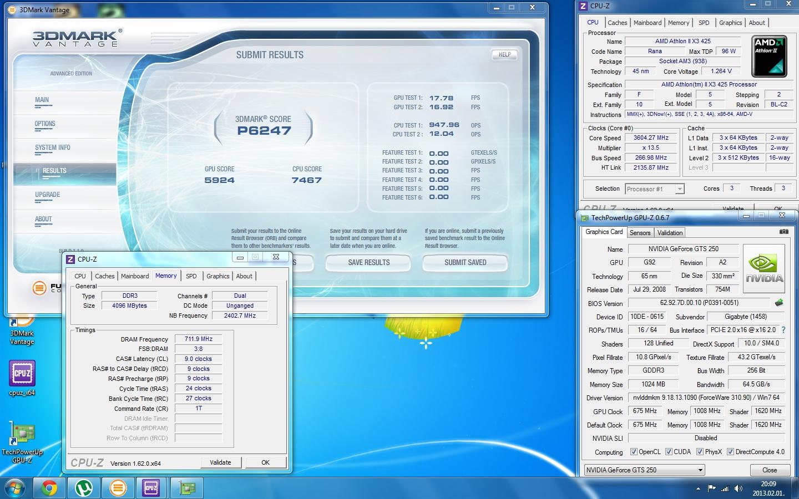Click the CPU Score value 7467
Image resolution: width=799 pixels, height=499 pixels.
coord(307,180)
